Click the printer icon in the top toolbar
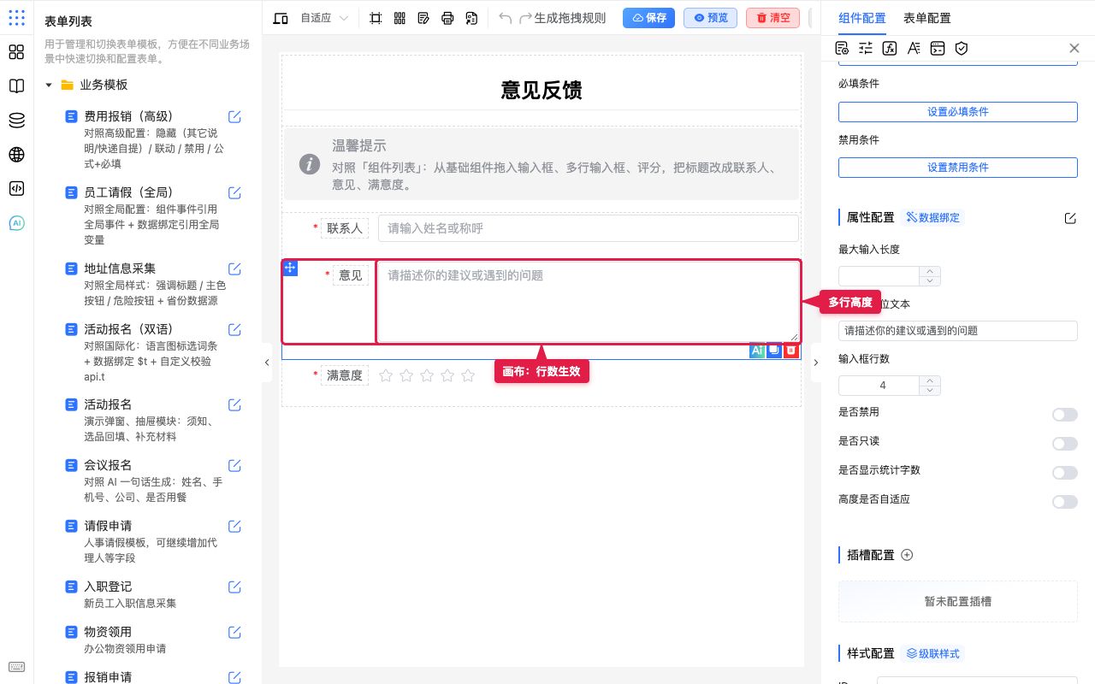 pos(447,18)
